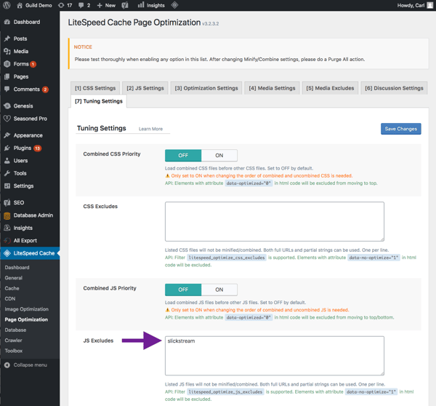The height and width of the screenshot is (406, 436).
Task: Click the Comments count badge 2 in sidebar
Action: 45,89
